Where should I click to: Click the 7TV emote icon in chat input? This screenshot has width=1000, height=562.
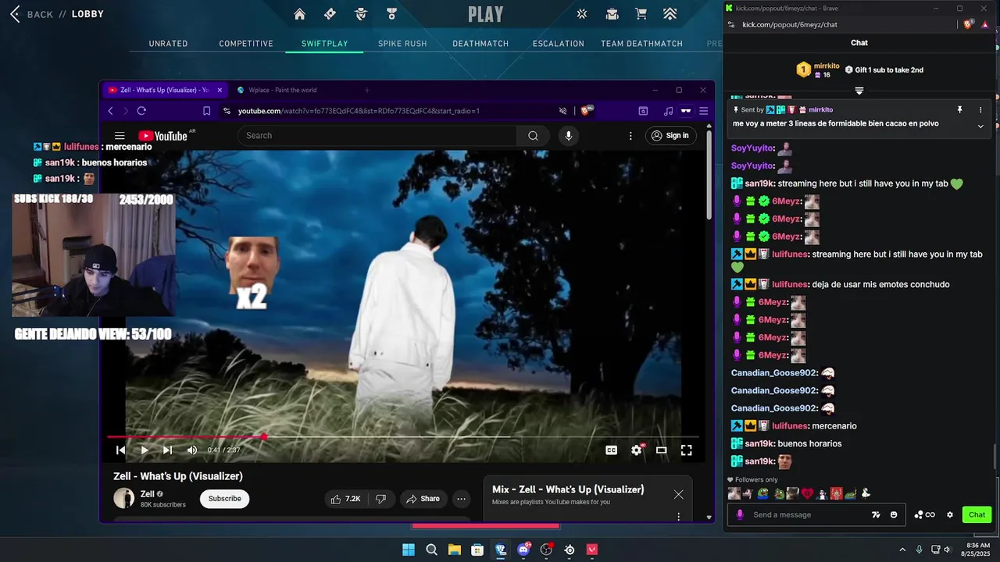(876, 514)
